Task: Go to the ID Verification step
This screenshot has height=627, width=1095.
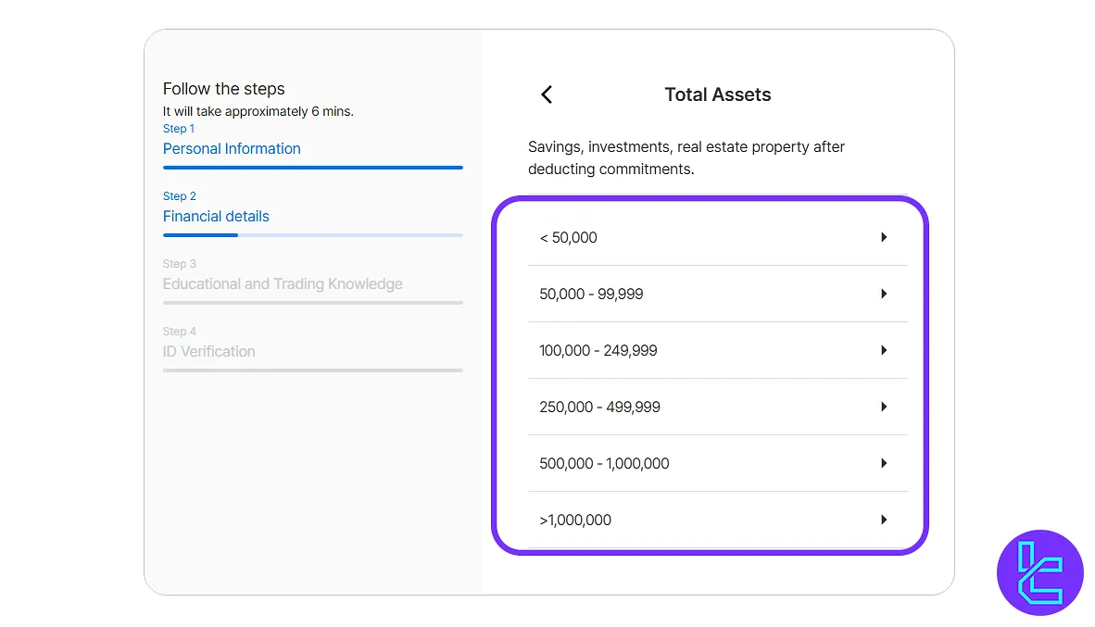Action: [x=209, y=352]
